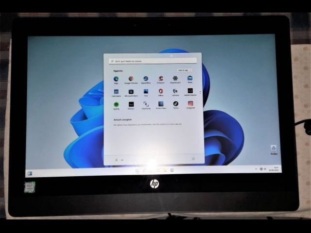Viewport: 311px width, 233px height.
Task: Open network and volume quick settings
Action: 263,169
